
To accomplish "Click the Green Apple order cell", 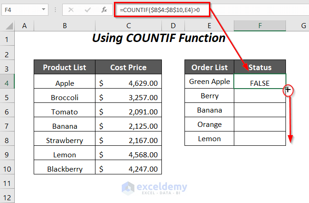I will 209,82.
